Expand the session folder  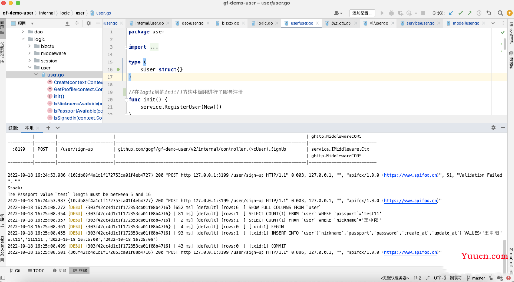30,61
